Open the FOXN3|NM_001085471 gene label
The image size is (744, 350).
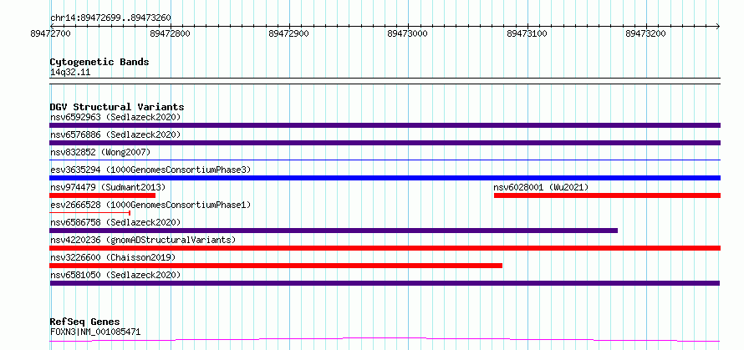[95, 332]
